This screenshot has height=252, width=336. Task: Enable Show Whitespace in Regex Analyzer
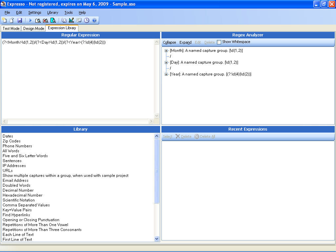pyautogui.click(x=219, y=42)
